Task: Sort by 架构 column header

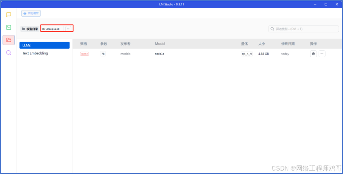Action: click(83, 44)
